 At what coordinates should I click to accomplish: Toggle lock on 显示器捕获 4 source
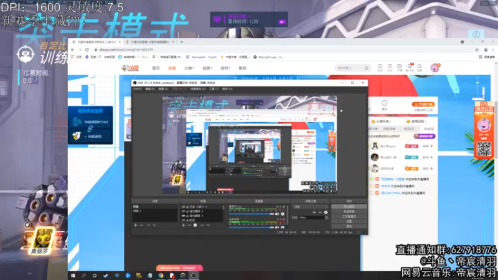click(187, 211)
